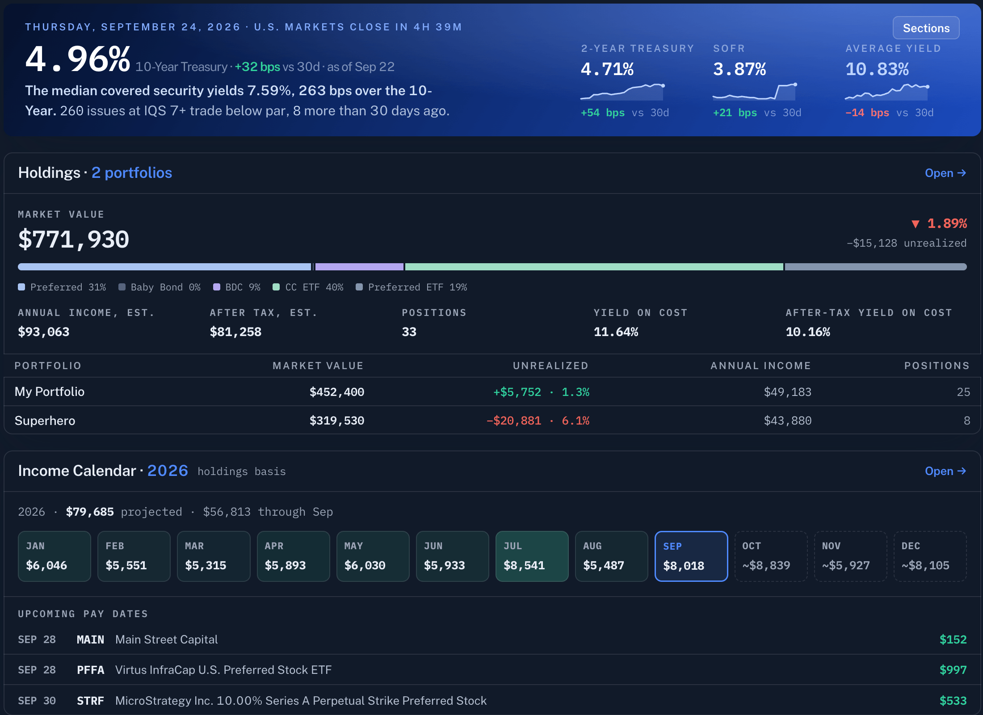The image size is (983, 715).
Task: Open the Income Calendar section link
Action: coord(945,471)
